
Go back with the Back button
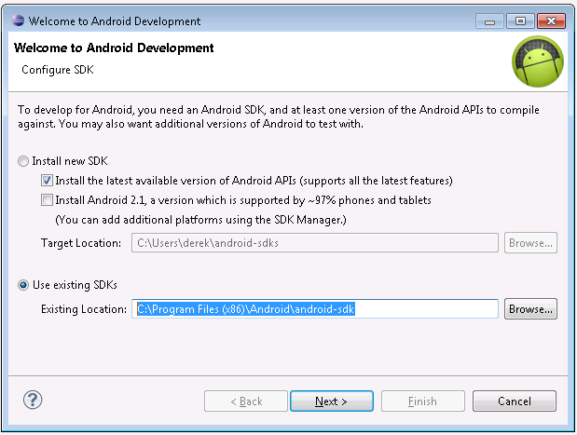click(x=246, y=401)
